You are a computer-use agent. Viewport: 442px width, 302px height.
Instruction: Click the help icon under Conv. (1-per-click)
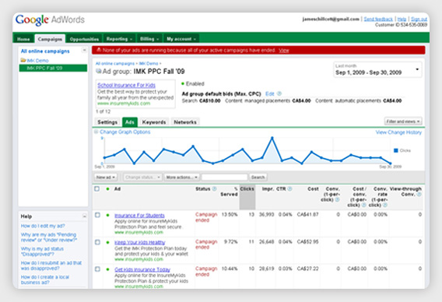coord(337,199)
